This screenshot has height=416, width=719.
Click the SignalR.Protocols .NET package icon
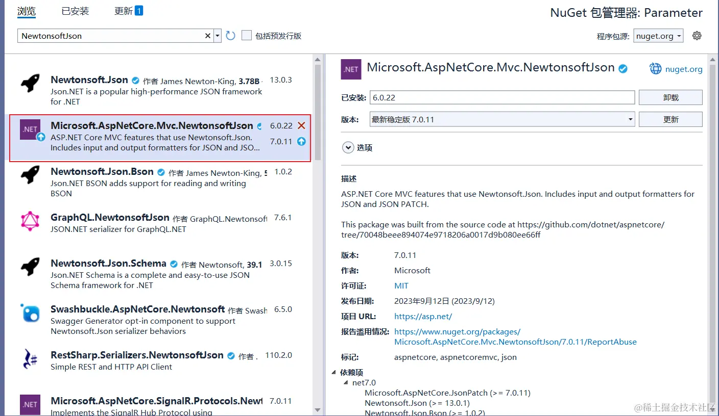coord(30,404)
